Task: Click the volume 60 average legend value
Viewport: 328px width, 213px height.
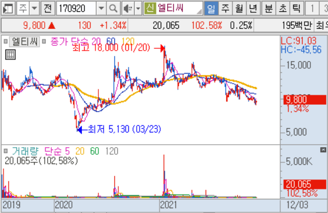Action: coord(95,151)
